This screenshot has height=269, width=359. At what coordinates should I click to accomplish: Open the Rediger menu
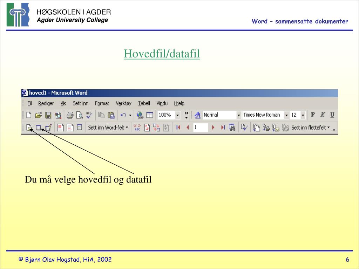click(46, 103)
